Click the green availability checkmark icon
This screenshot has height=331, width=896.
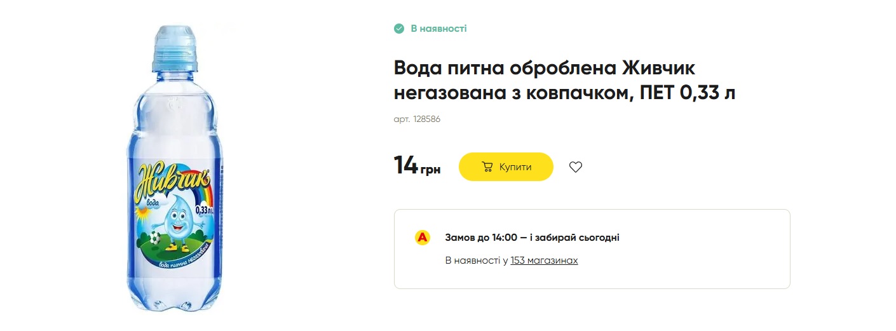399,29
